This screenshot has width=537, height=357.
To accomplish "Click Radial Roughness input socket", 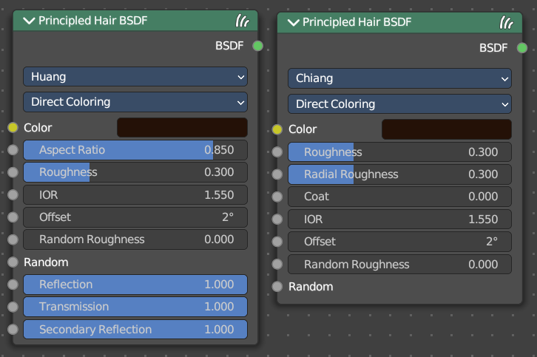I will pyautogui.click(x=277, y=174).
